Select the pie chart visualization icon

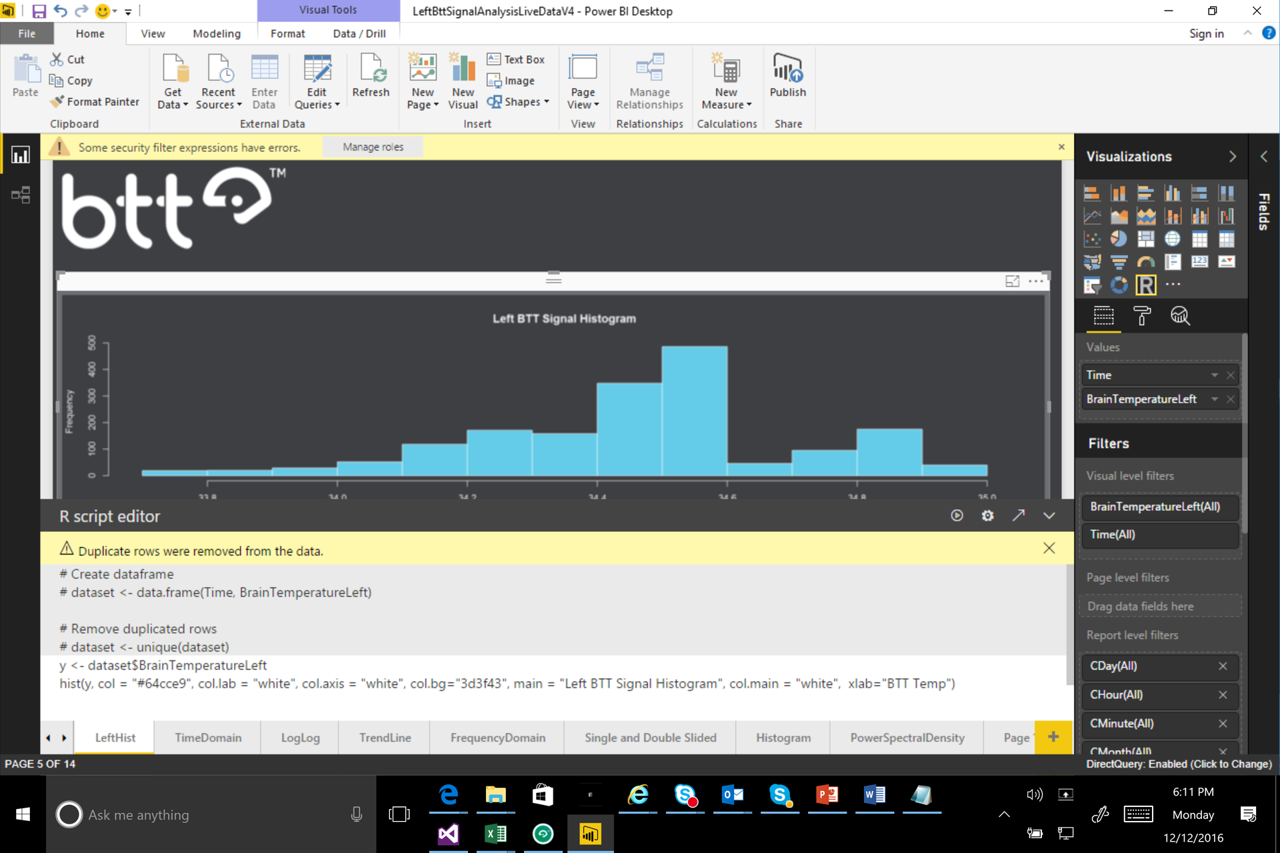tap(1119, 239)
